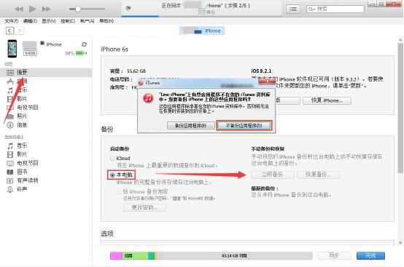The height and width of the screenshot is (267, 404).
Task: Open the 帐户(A) menu
Action: click(x=87, y=21)
